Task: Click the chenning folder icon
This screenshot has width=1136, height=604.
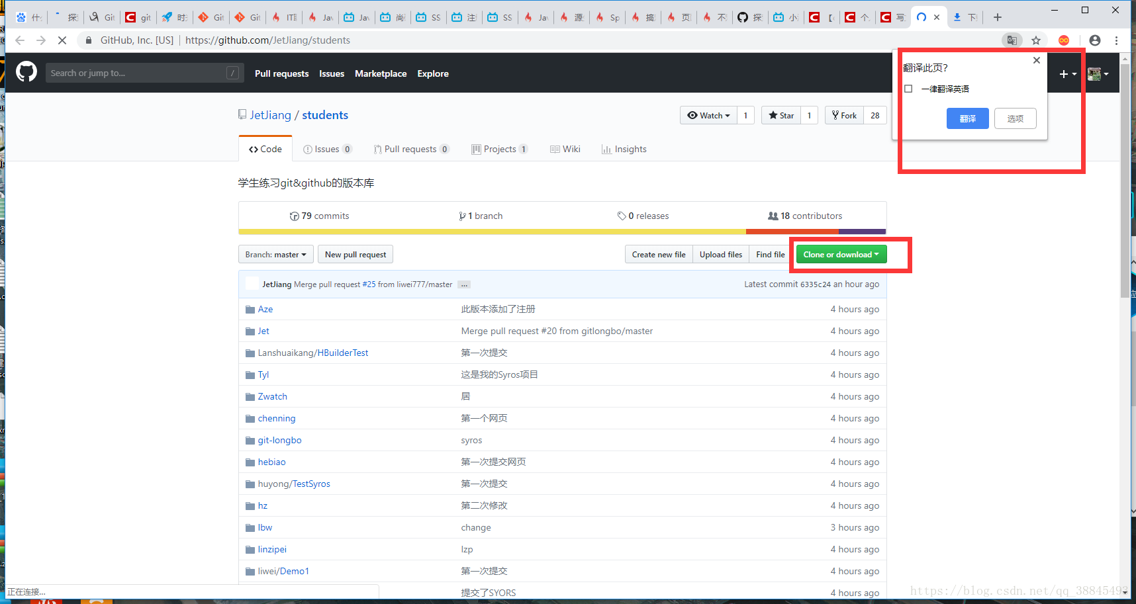Action: (250, 419)
